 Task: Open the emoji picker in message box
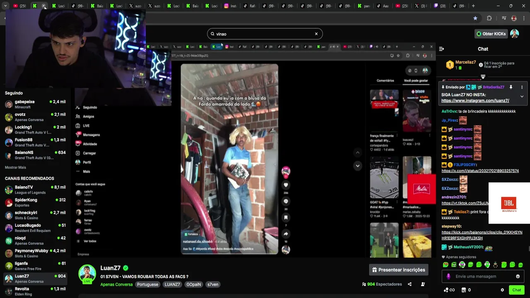tap(518, 276)
